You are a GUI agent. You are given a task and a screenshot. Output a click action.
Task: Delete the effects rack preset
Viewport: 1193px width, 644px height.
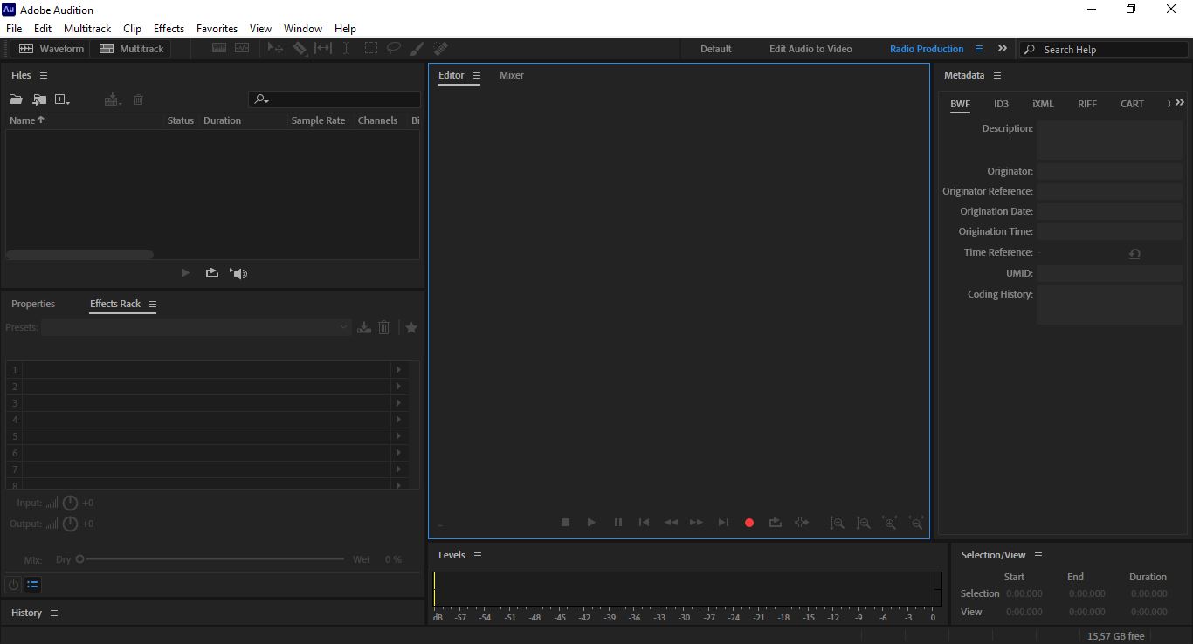(x=384, y=327)
